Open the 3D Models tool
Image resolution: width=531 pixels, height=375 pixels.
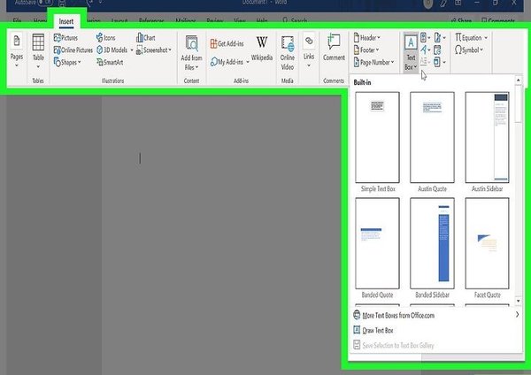[115, 50]
